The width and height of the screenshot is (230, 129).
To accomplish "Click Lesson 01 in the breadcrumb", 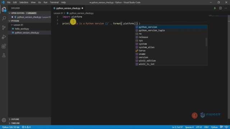I will 58,13.
